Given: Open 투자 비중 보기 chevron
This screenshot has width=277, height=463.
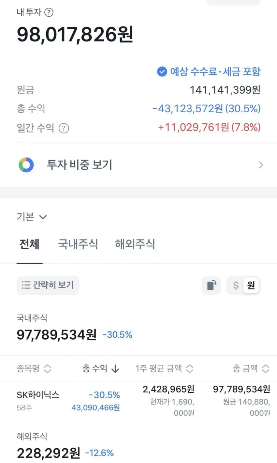Looking at the screenshot, I should click(x=261, y=165).
